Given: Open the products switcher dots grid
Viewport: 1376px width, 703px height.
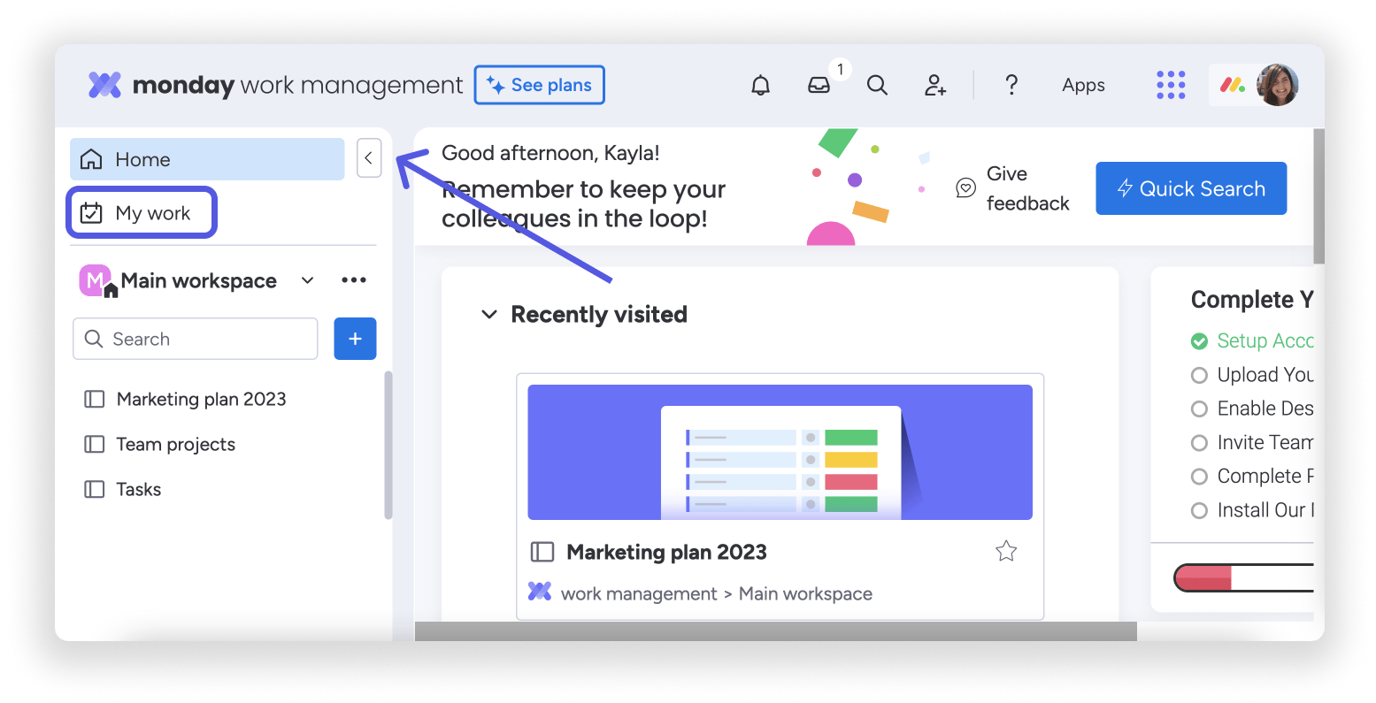Looking at the screenshot, I should pos(1171,85).
